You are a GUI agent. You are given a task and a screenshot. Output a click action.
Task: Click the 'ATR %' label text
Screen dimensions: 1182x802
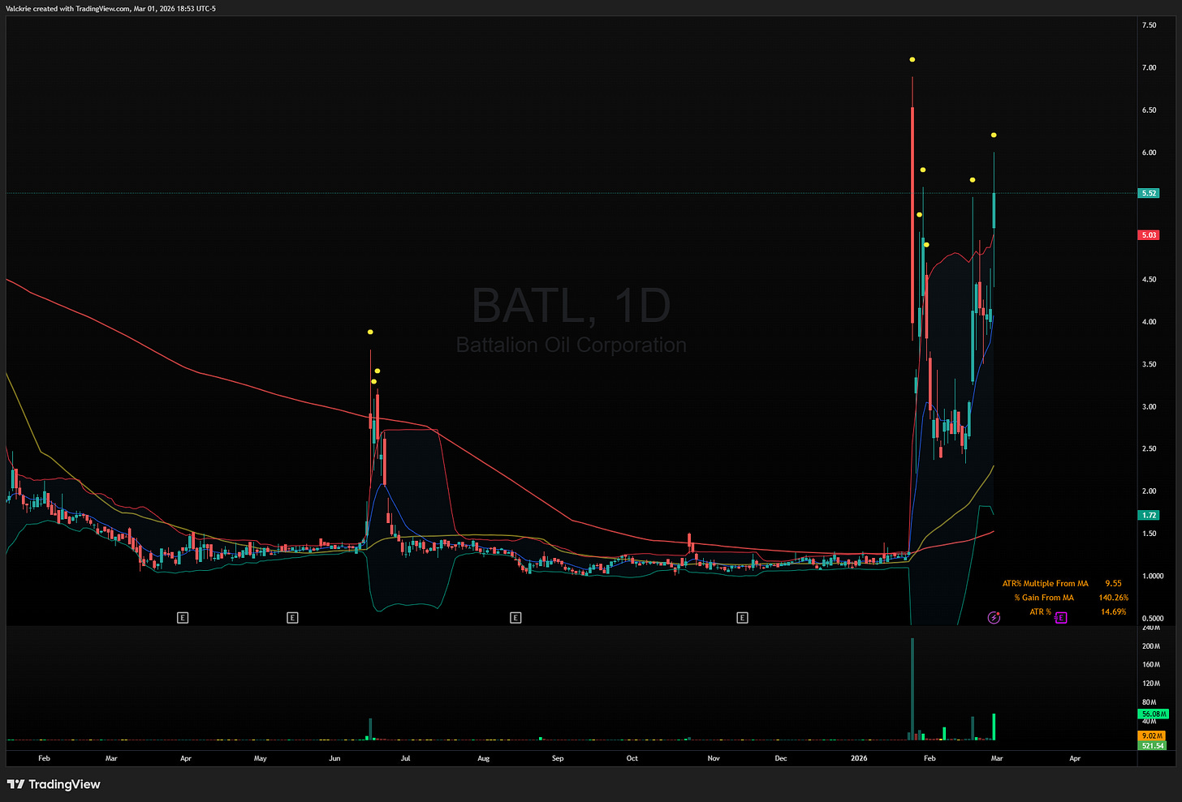click(x=1040, y=611)
